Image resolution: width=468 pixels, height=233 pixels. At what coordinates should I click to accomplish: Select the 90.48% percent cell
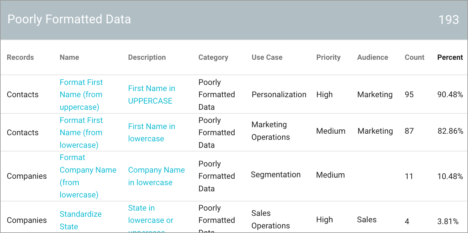(x=450, y=94)
